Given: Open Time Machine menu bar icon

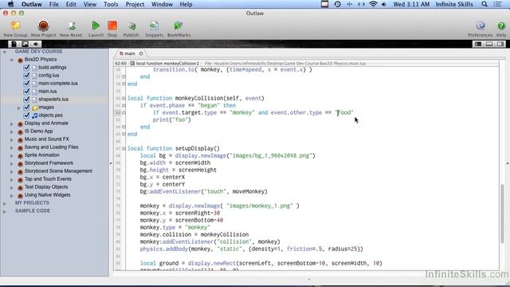Looking at the screenshot, I should (x=337, y=4).
